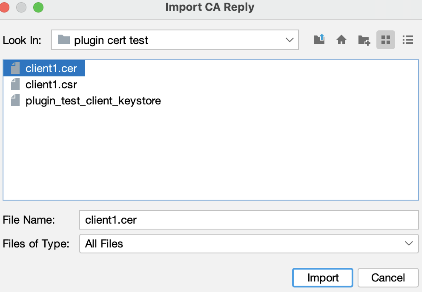
Task: Open the Look In 'plugin cert test' dropdown
Action: coord(175,40)
